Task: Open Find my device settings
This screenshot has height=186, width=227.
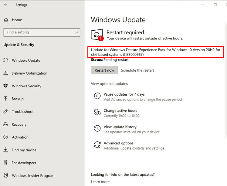Action: 24,150
